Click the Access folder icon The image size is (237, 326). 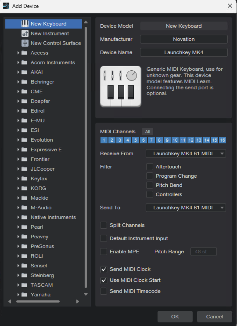(24, 53)
